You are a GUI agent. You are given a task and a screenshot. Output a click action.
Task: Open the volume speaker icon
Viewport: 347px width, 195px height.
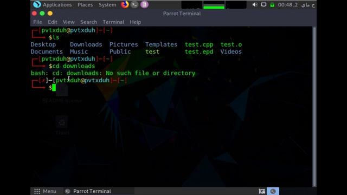tap(255, 5)
